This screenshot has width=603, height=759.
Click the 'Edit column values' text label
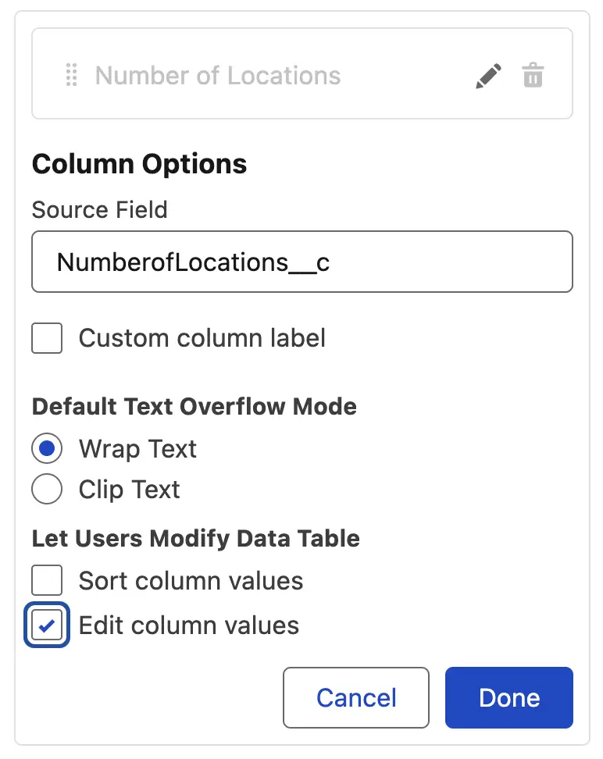coord(189,625)
